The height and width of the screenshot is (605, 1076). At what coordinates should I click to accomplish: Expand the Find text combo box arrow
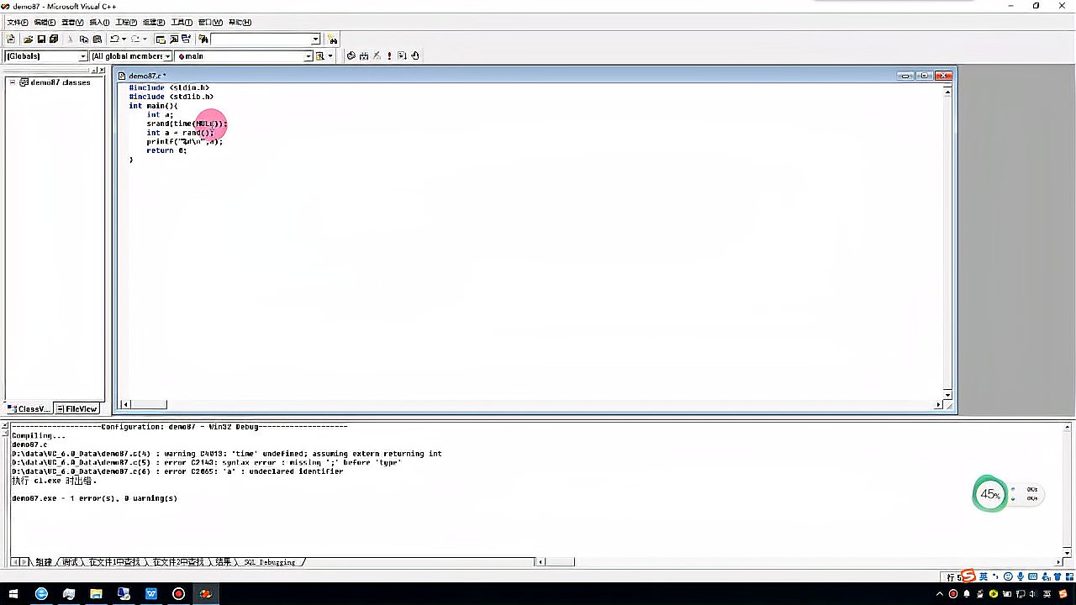click(x=316, y=39)
